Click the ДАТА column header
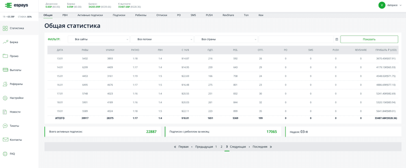The width and height of the screenshot is (406, 168). point(60,50)
